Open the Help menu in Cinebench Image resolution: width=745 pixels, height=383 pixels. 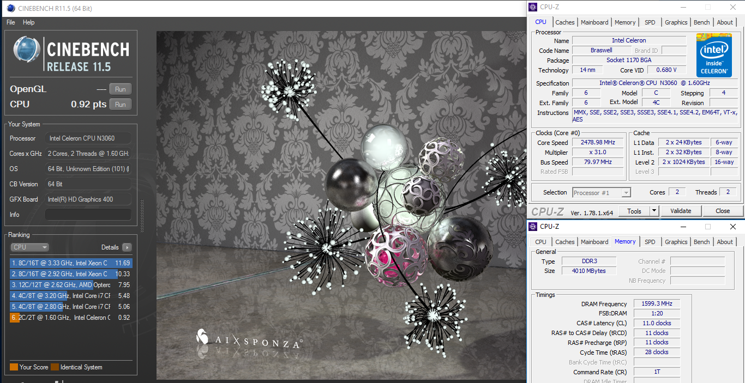(29, 22)
